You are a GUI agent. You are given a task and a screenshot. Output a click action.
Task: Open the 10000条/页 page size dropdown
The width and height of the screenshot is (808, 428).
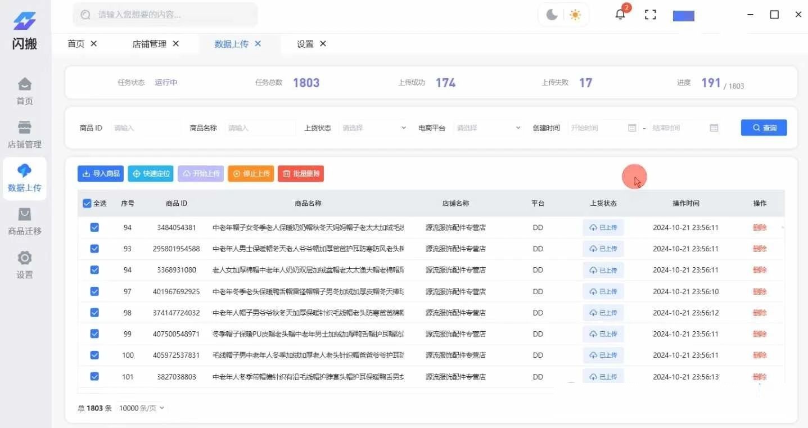coord(142,408)
